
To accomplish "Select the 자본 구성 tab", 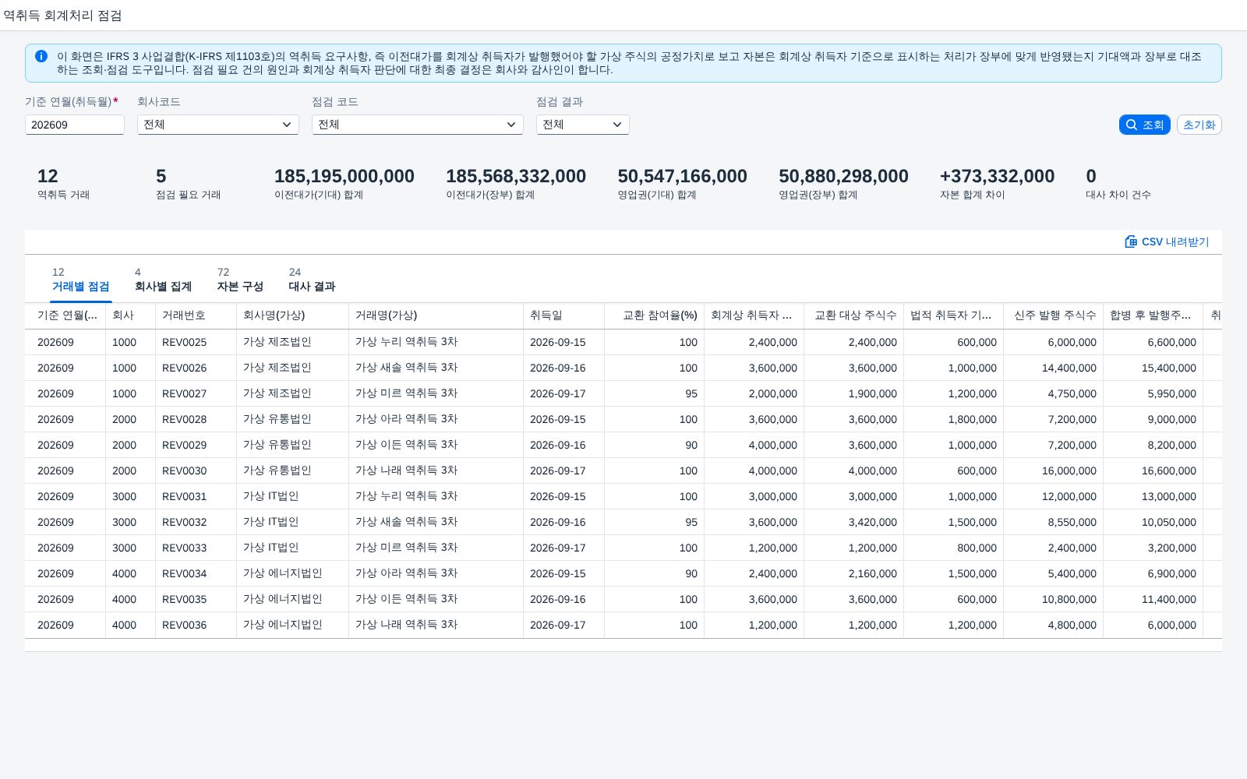I will [240, 280].
